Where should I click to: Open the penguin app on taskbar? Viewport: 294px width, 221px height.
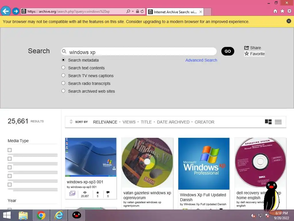77,215
